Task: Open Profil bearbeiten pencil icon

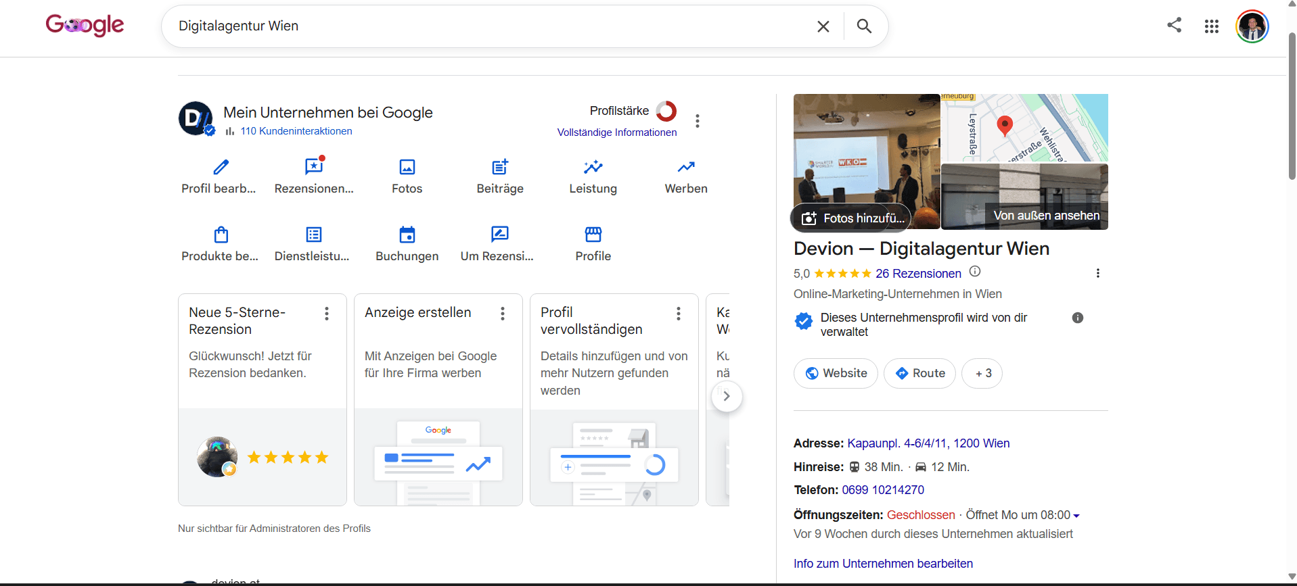Action: tap(221, 167)
